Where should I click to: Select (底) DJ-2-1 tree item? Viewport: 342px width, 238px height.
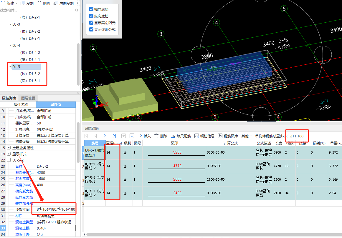[x=30, y=17]
